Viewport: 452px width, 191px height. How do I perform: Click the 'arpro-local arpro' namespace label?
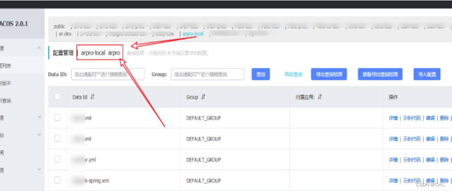click(x=100, y=53)
